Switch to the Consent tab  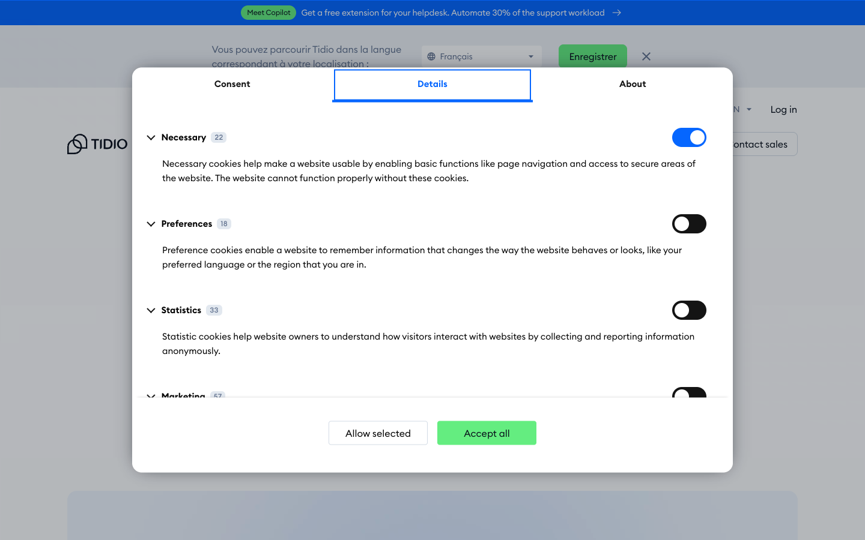tap(232, 83)
